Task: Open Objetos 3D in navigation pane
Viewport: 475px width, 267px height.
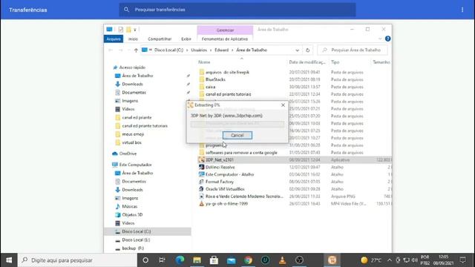Action: pos(132,214)
